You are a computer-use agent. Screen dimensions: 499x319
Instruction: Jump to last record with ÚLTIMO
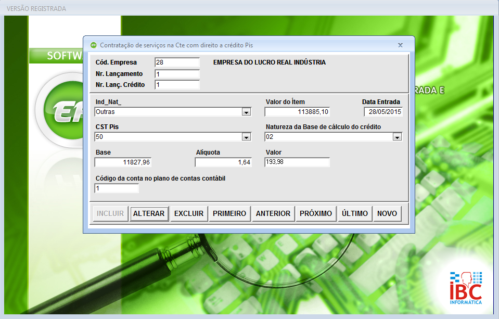coord(355,213)
